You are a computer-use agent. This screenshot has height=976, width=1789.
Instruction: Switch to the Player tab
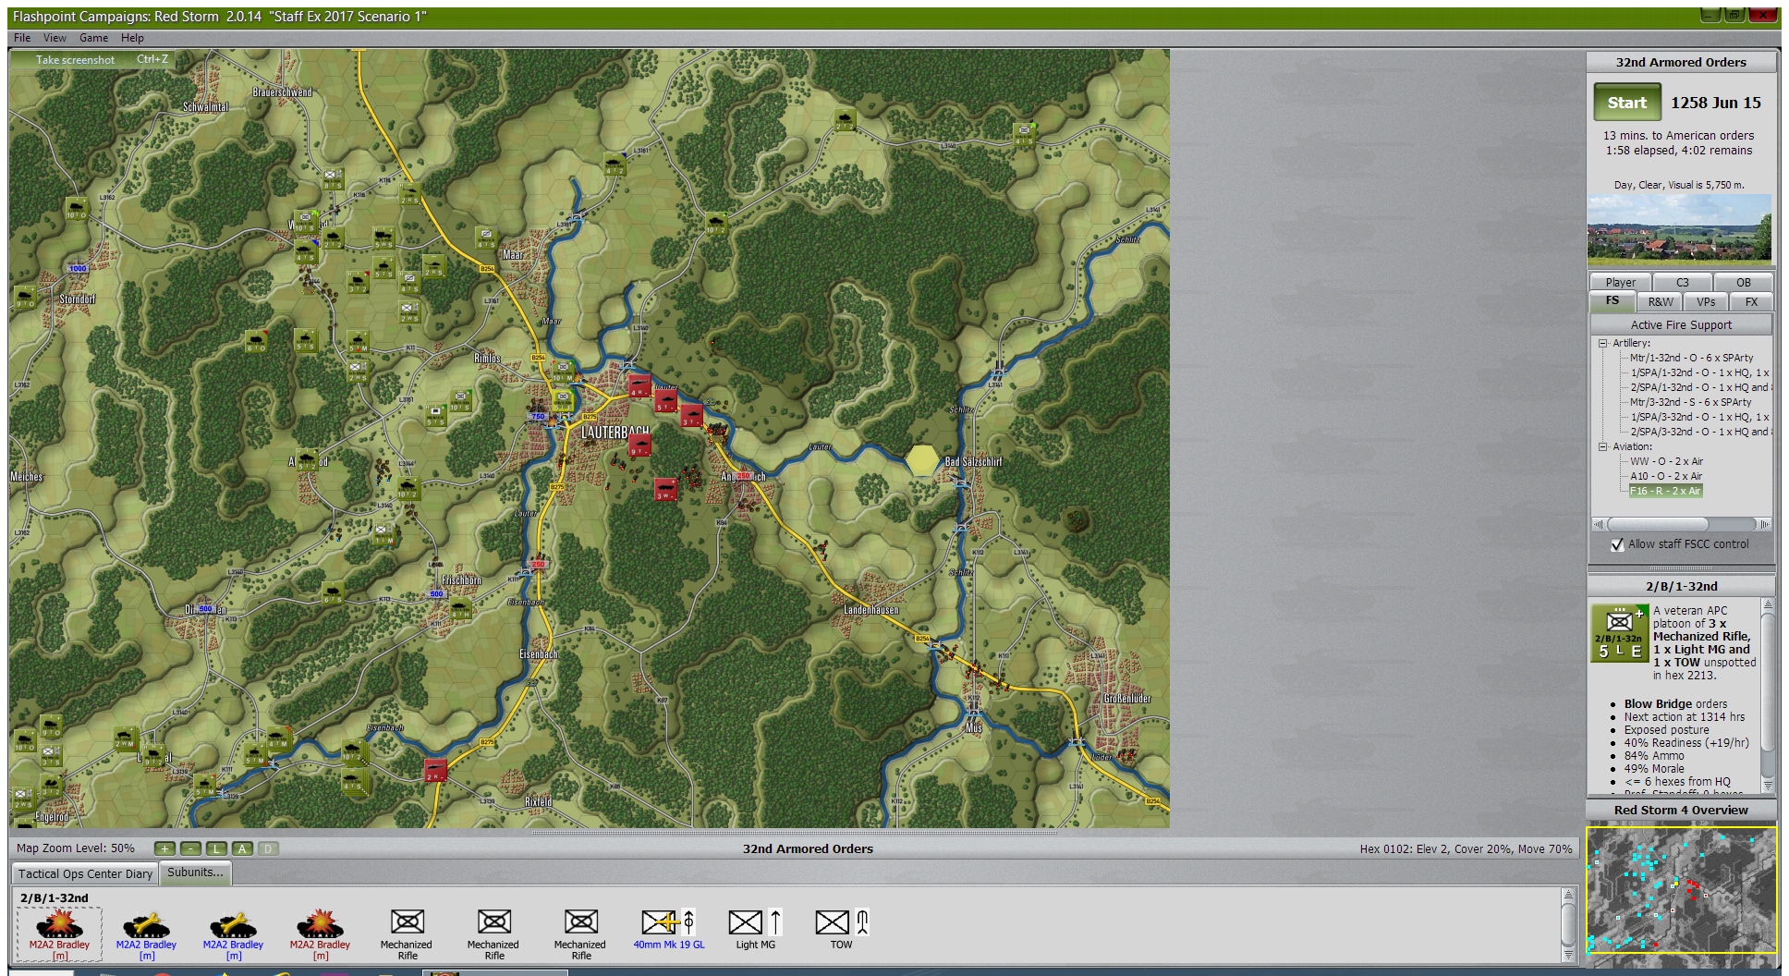pyautogui.click(x=1620, y=283)
